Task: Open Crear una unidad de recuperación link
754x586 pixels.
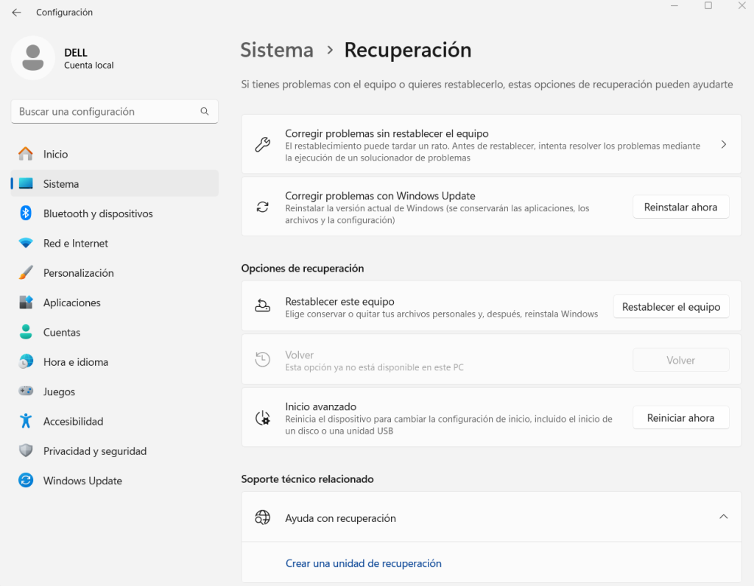Action: point(364,563)
